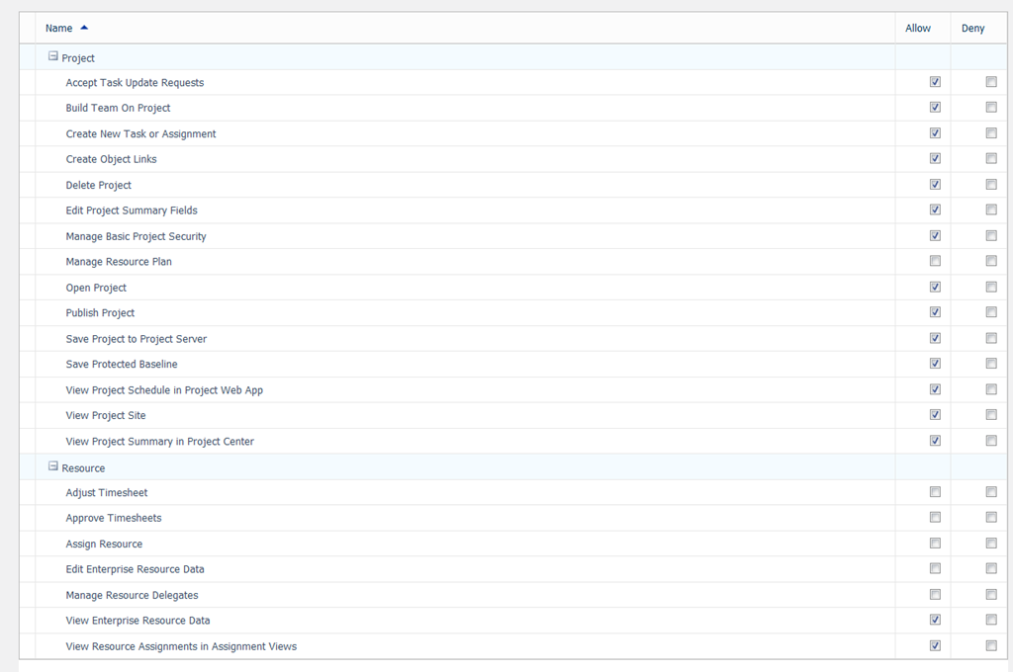This screenshot has width=1013, height=672.
Task: Enable Allow for Edit Enterprise Resource Data
Action: coord(935,569)
